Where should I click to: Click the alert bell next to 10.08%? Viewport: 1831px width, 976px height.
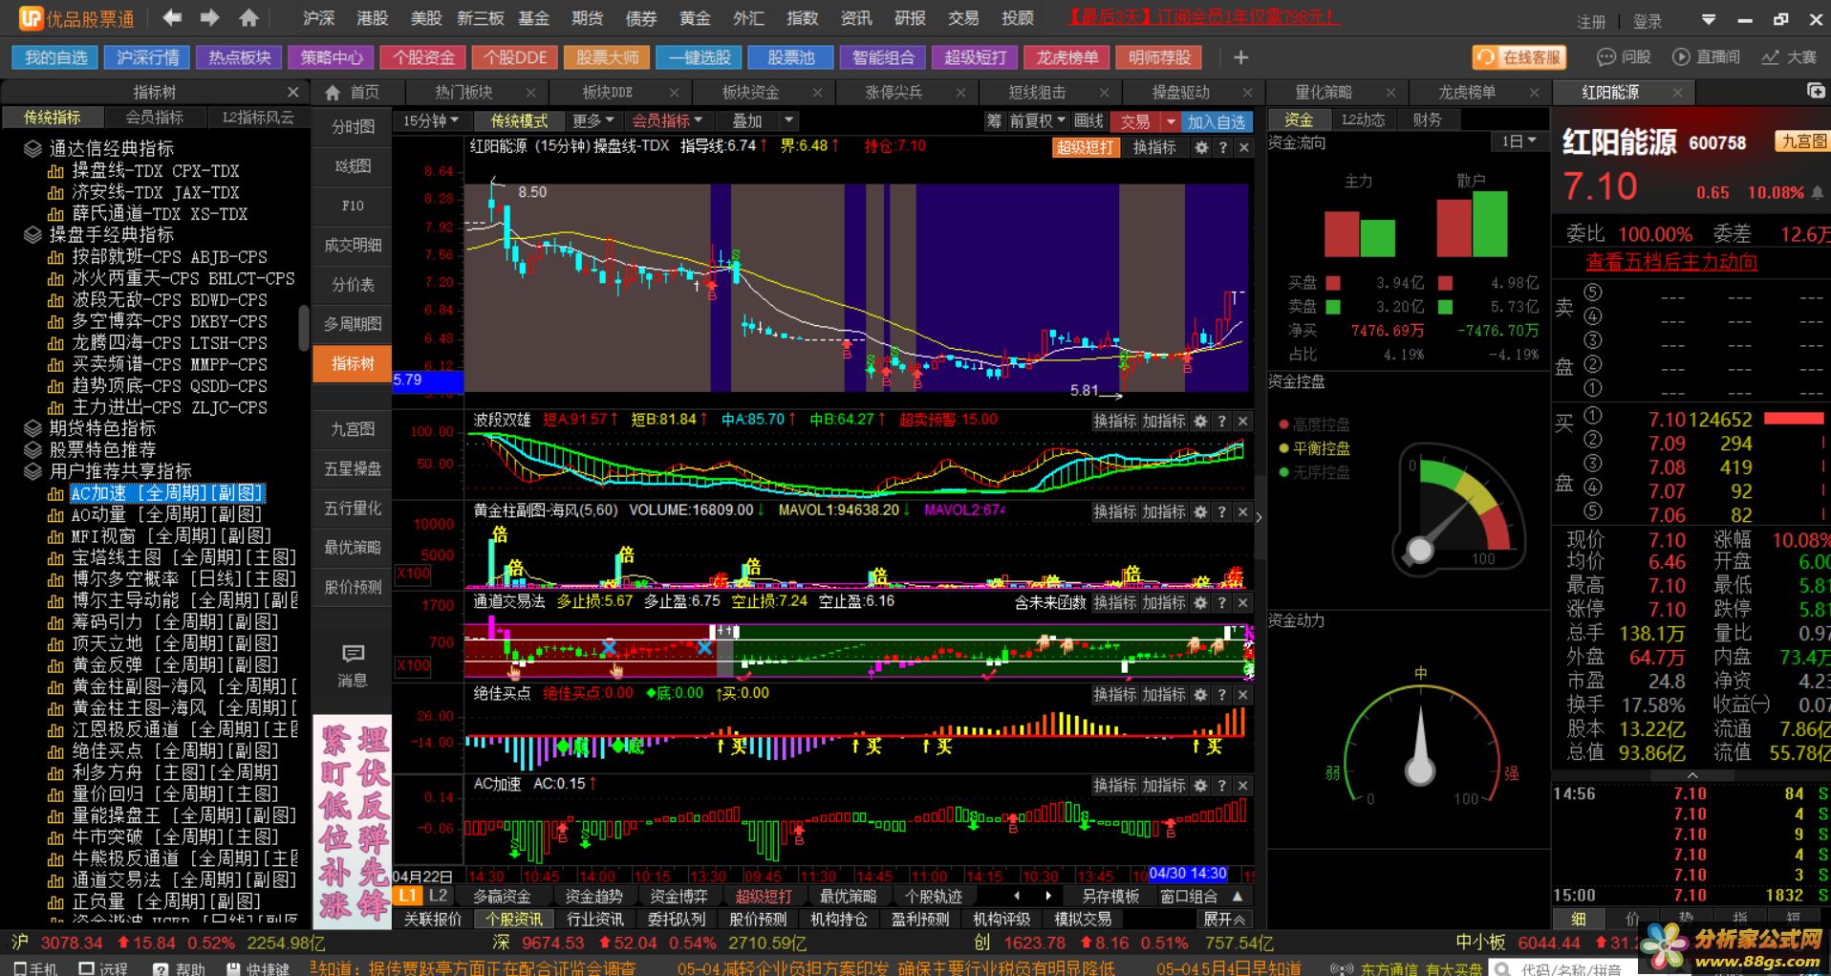pos(1817,192)
